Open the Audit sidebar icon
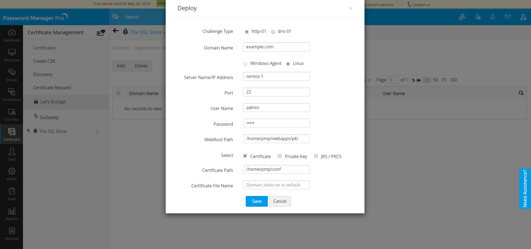531x249 pixels. pyautogui.click(x=12, y=194)
